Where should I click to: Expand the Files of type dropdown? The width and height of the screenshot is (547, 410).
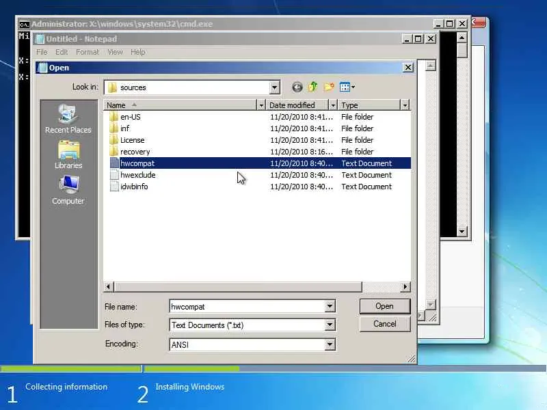(330, 325)
